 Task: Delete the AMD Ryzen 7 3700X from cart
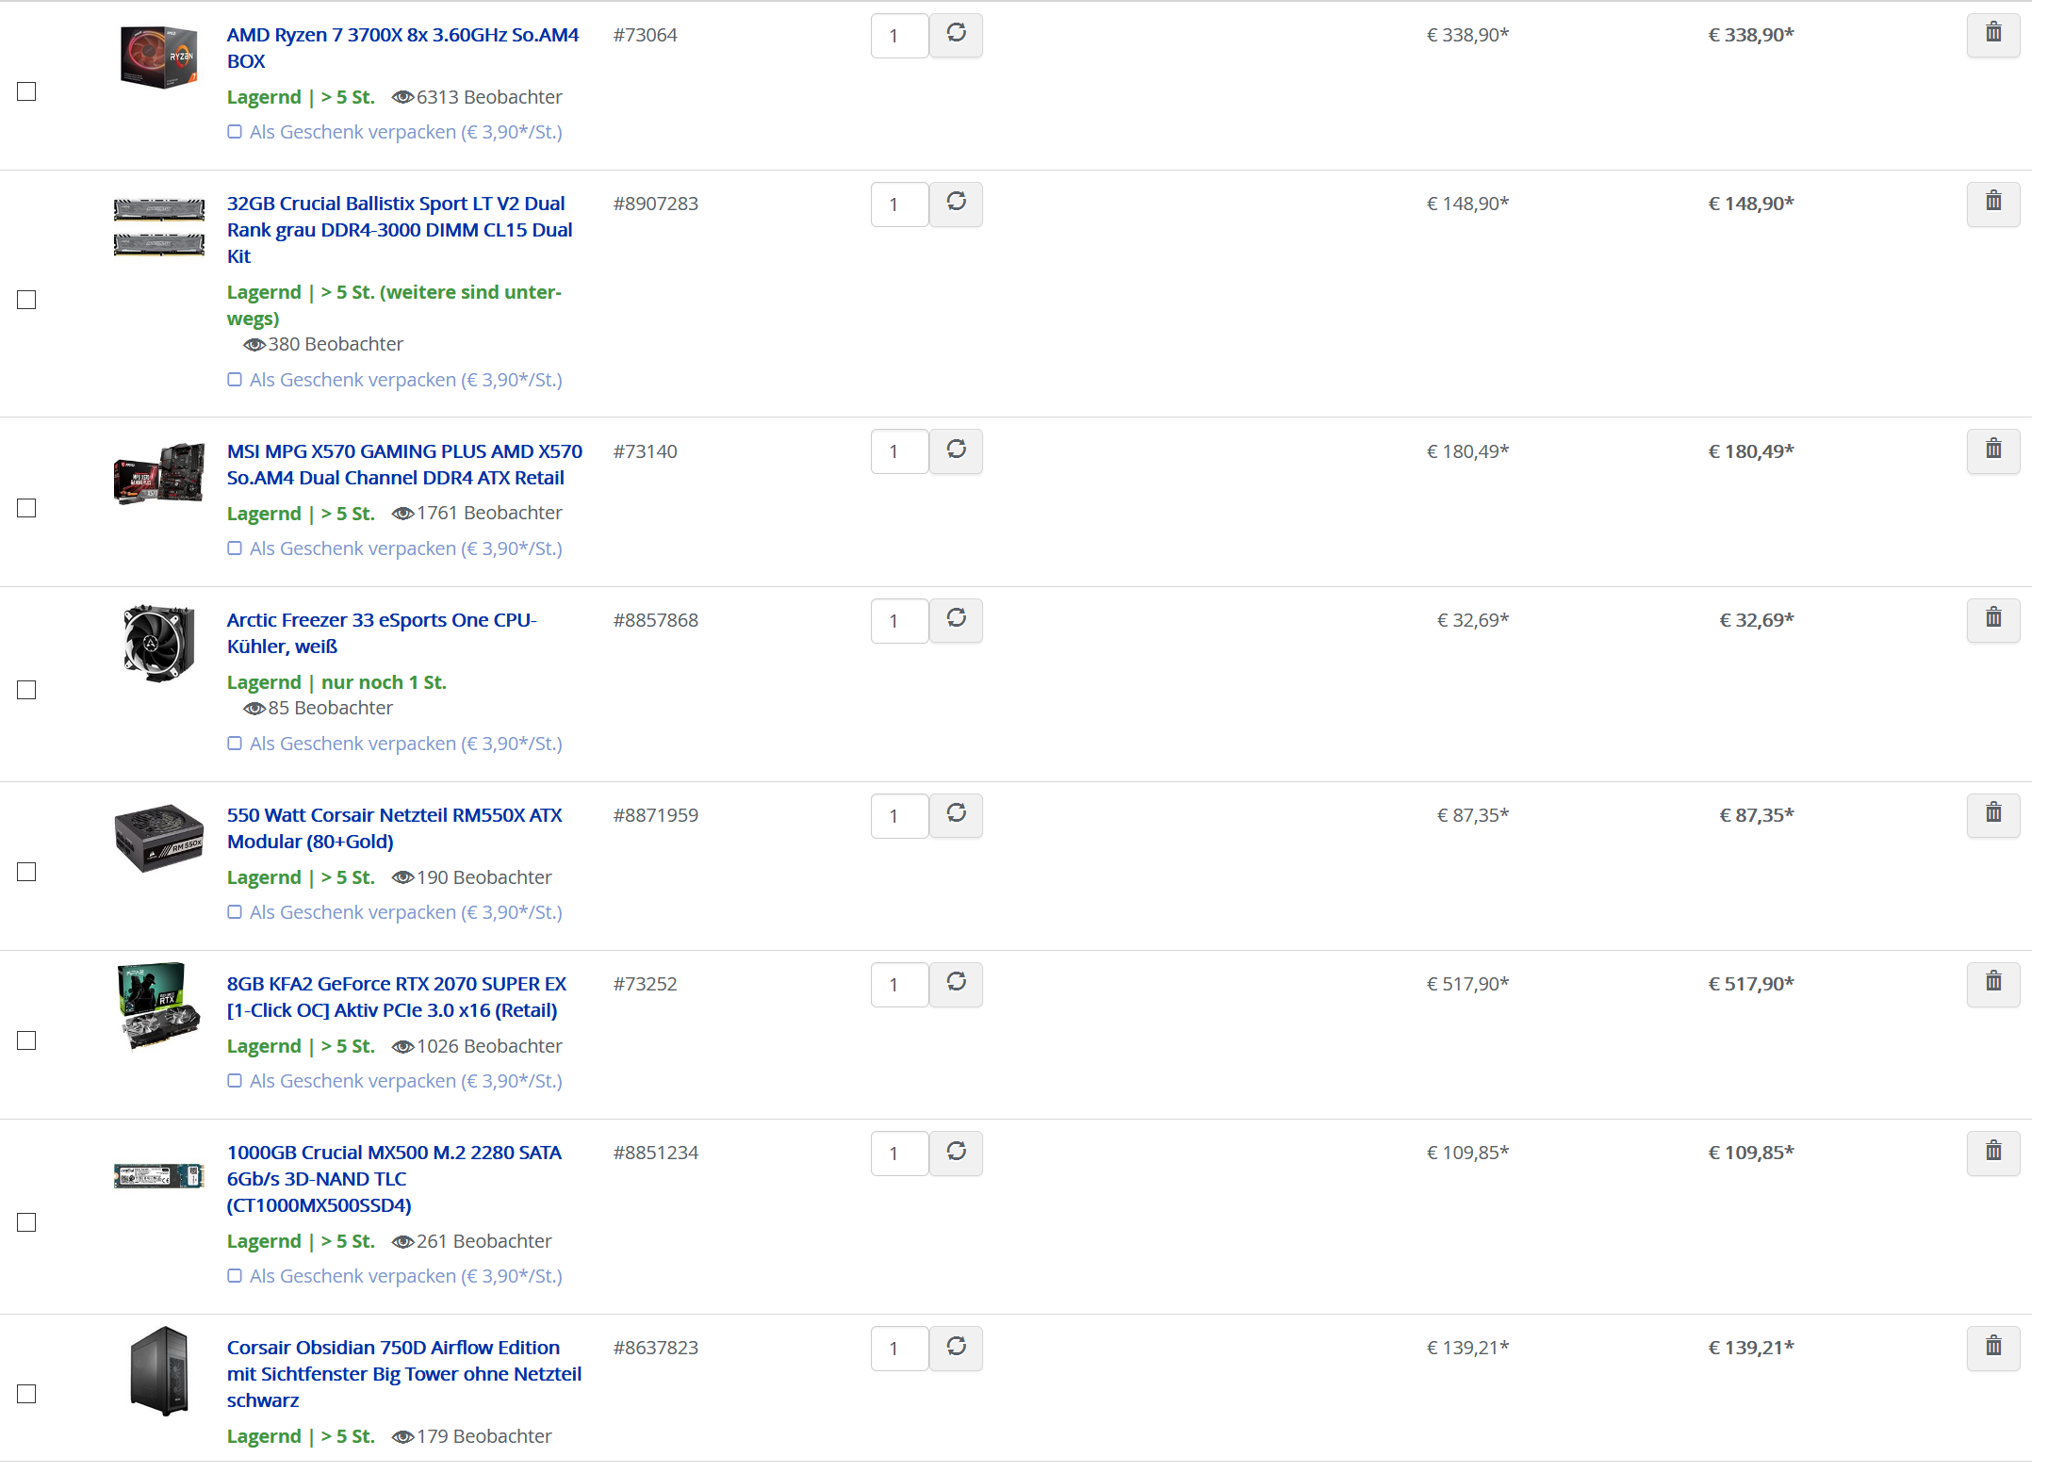1993,35
